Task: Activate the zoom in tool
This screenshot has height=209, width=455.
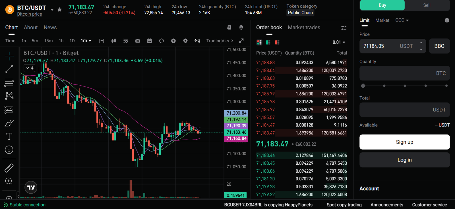Action: click(x=9, y=181)
